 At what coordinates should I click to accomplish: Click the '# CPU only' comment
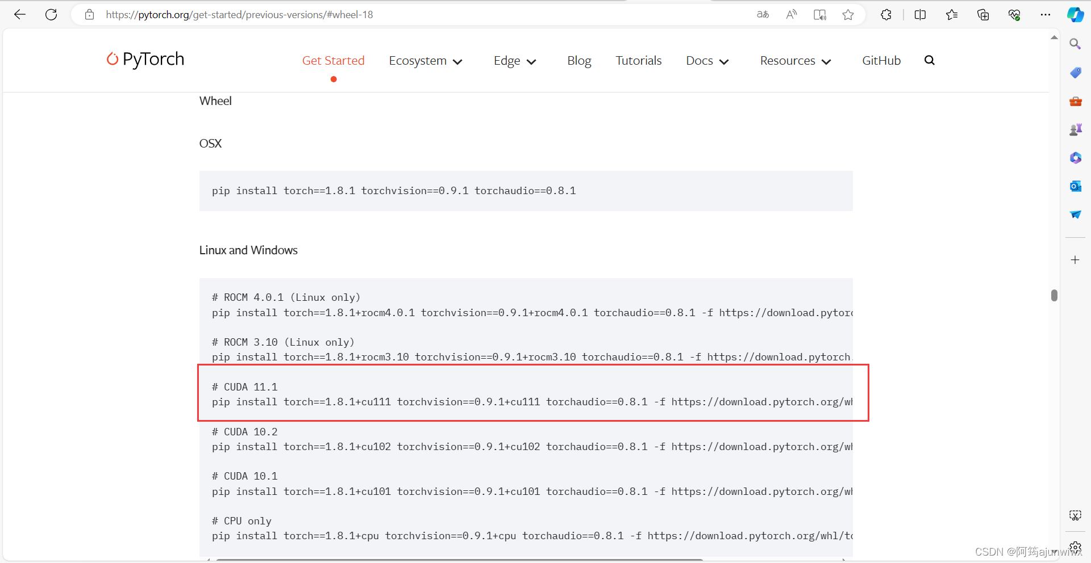pos(241,521)
